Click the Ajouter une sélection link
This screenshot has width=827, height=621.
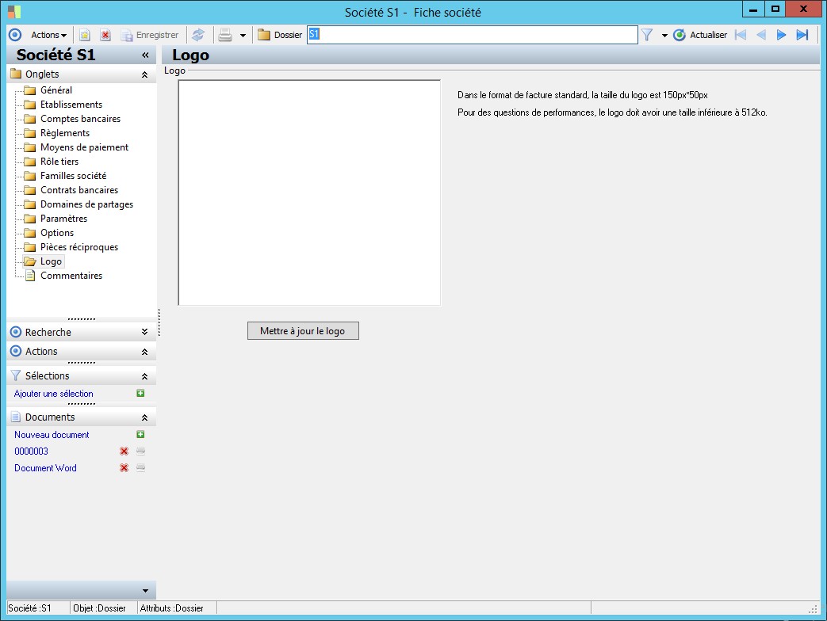pyautogui.click(x=54, y=394)
